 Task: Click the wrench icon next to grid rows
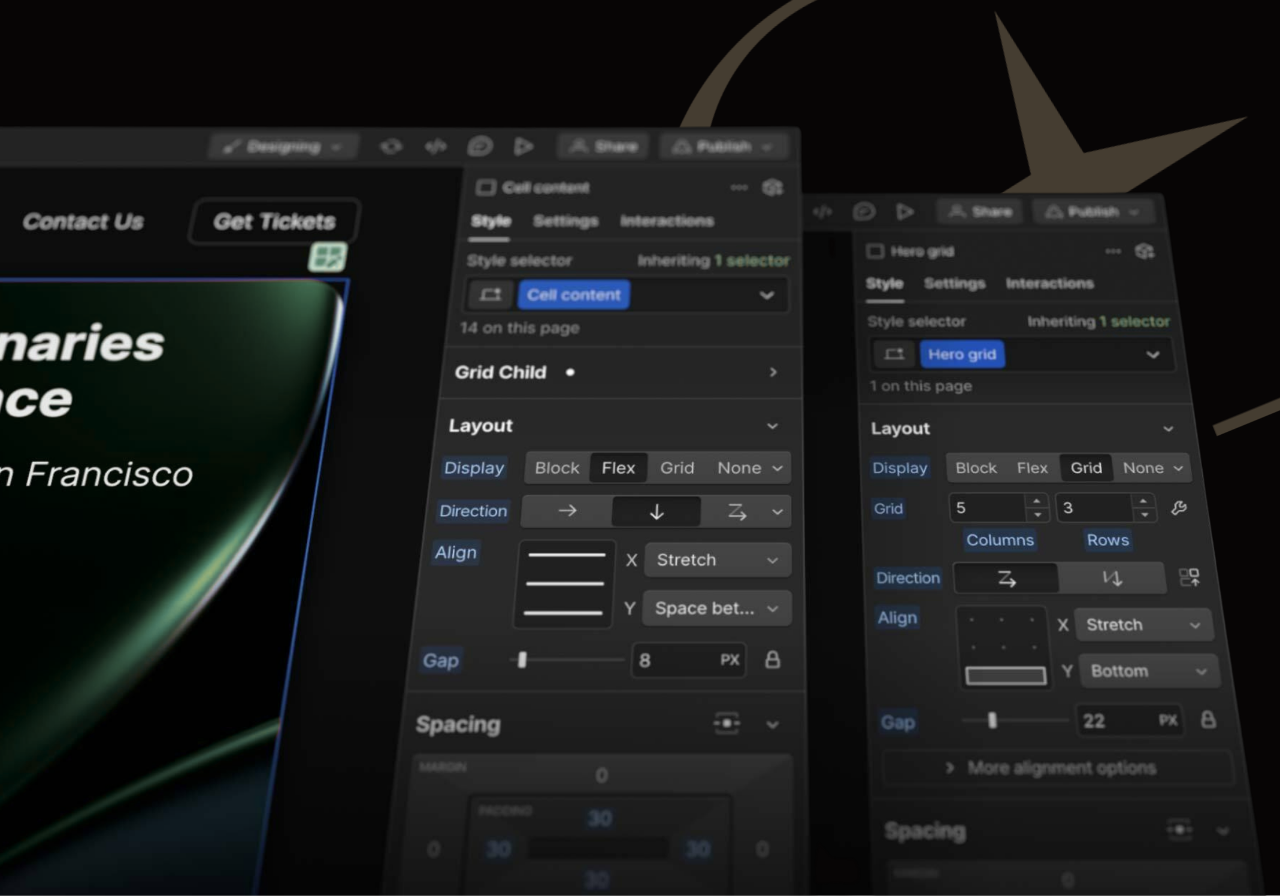tap(1179, 508)
